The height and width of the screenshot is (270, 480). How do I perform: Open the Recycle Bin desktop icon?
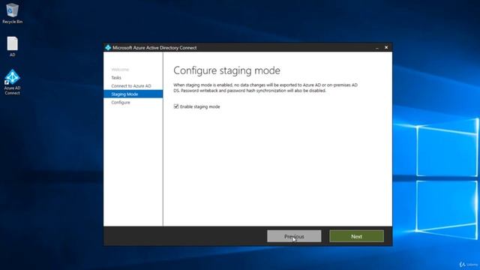click(12, 13)
